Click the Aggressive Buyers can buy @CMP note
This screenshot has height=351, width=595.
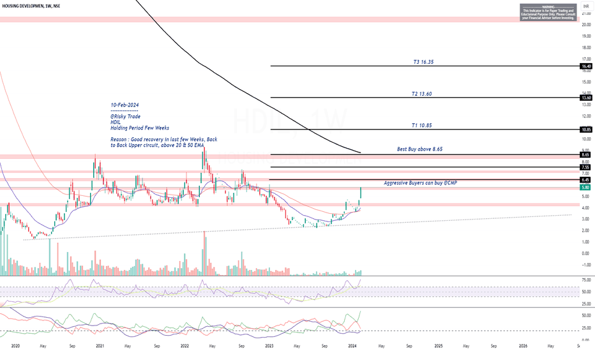[x=420, y=183]
